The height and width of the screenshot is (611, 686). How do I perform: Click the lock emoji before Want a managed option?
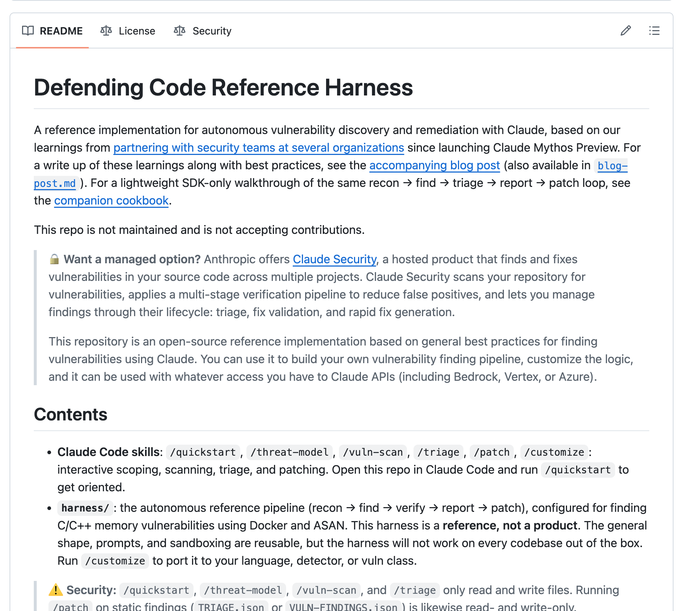(x=54, y=259)
